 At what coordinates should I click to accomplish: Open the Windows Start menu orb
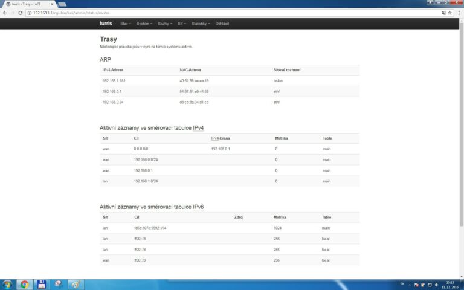tap(7, 285)
